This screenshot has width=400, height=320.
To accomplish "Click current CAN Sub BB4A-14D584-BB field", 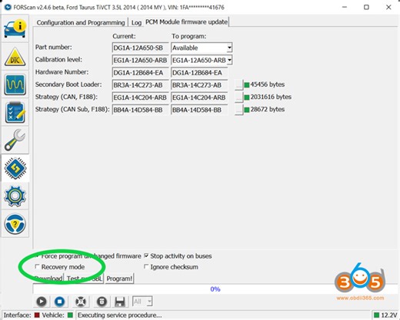I will click(141, 110).
